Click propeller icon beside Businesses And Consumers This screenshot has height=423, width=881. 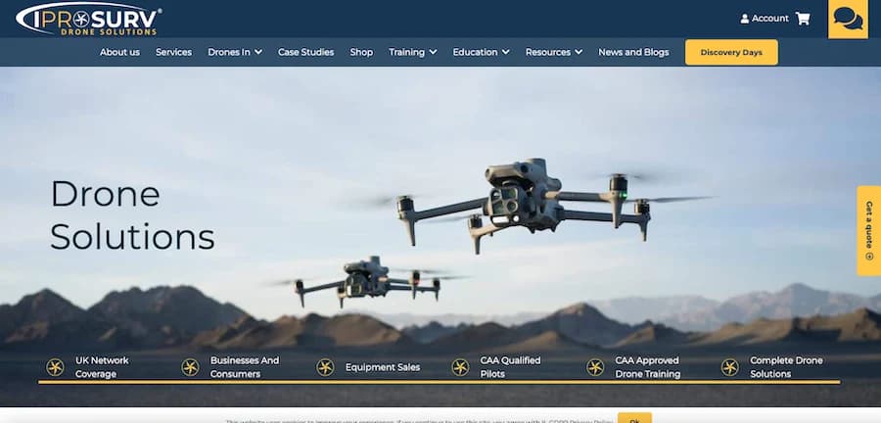(x=191, y=367)
